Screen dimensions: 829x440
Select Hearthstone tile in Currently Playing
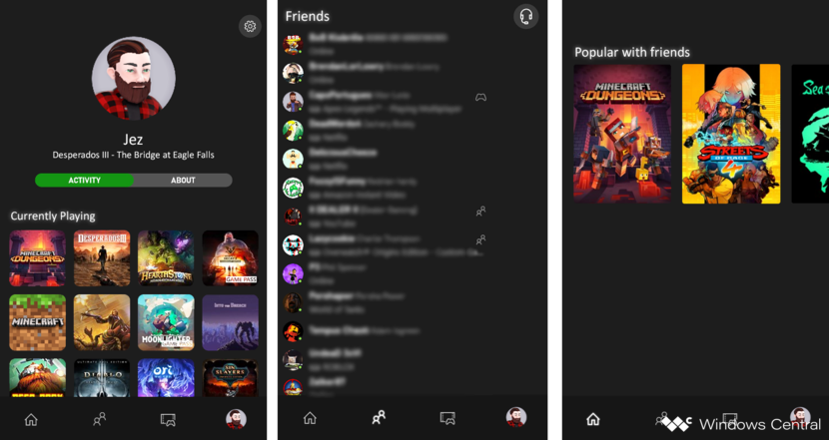coord(166,258)
